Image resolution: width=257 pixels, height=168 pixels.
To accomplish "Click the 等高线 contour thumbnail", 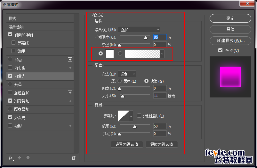I will pos(124,116).
